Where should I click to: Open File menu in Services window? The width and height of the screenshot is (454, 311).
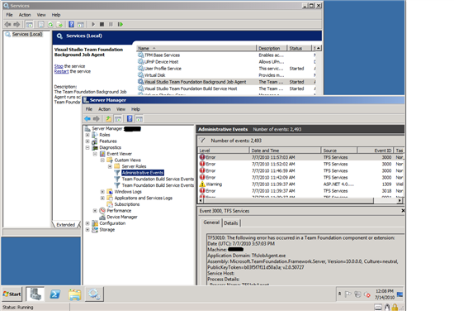9,15
